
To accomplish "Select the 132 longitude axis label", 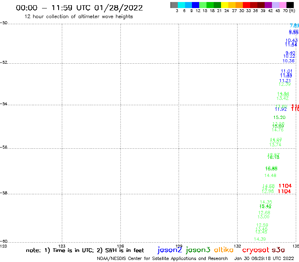I will [x=238, y=246].
